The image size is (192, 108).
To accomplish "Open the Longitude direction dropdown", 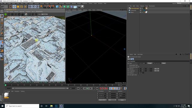I will click(x=157, y=71).
